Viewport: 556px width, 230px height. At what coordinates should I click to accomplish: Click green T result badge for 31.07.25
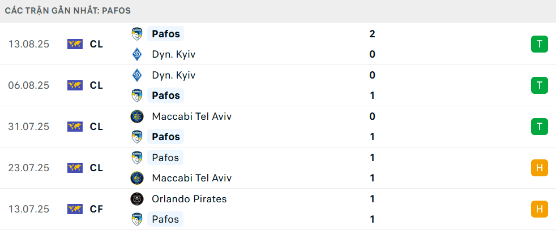tap(540, 127)
